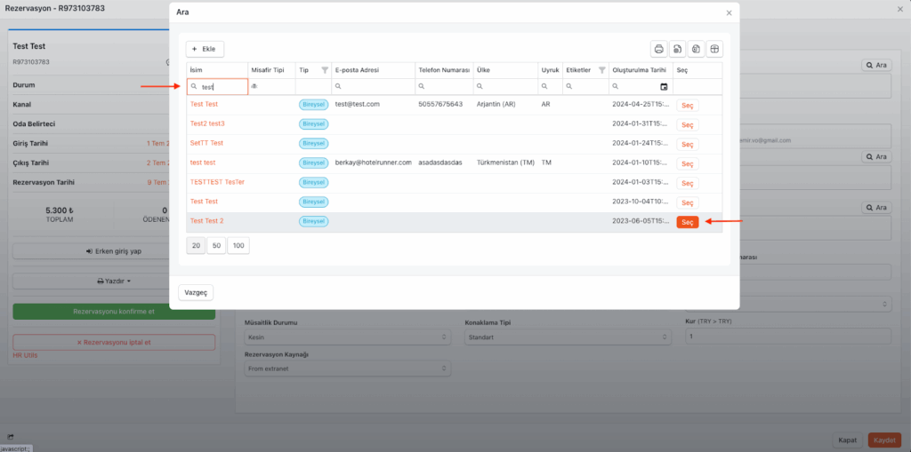The height and width of the screenshot is (452, 911).
Task: Set page size to 100 rows
Action: tap(238, 245)
